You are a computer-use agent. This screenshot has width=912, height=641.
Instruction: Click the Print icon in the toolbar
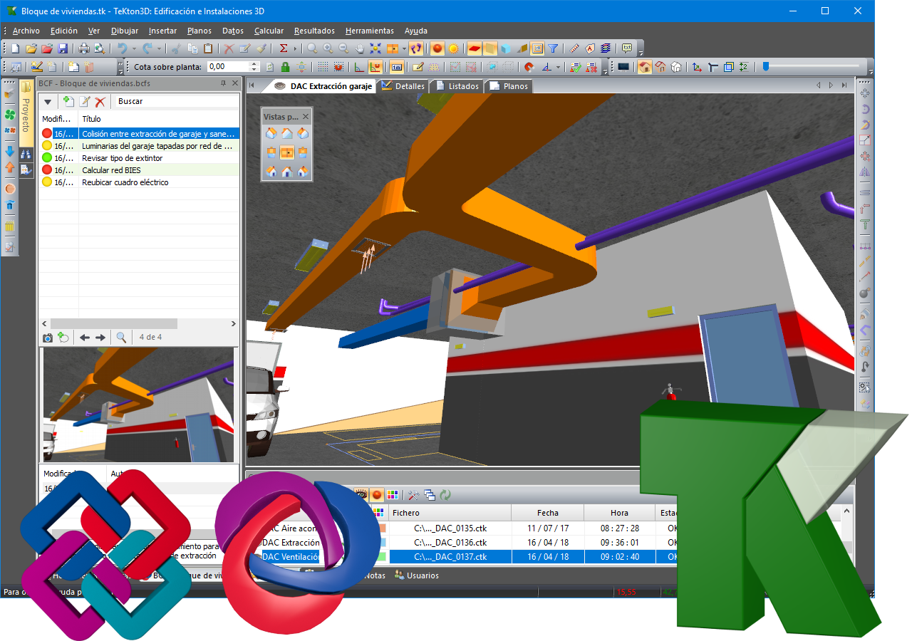(x=83, y=48)
